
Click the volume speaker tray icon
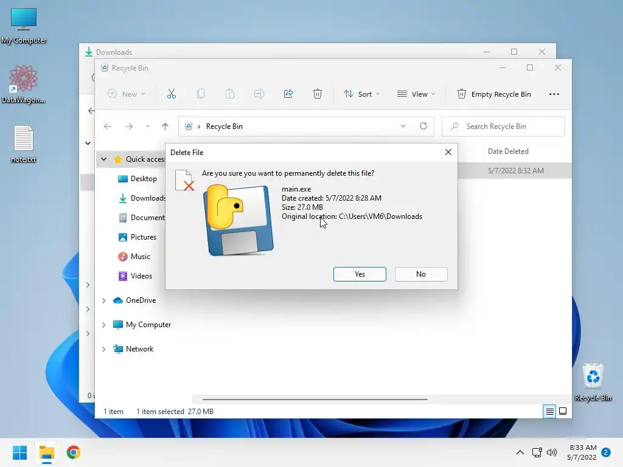pos(552,452)
